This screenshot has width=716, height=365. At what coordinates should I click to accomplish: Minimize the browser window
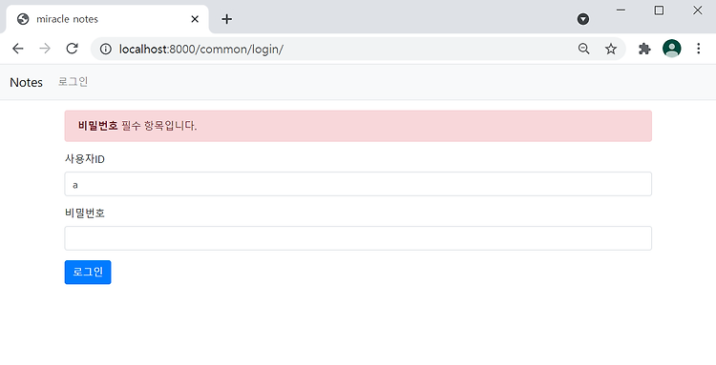621,10
